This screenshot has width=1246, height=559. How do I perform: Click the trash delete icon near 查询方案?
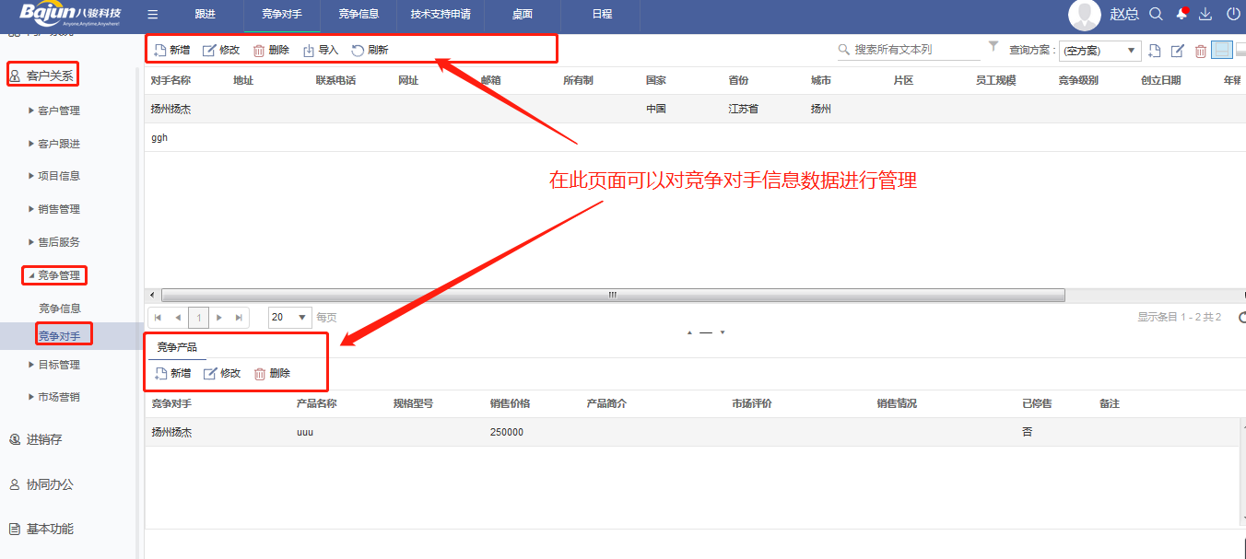(1200, 51)
